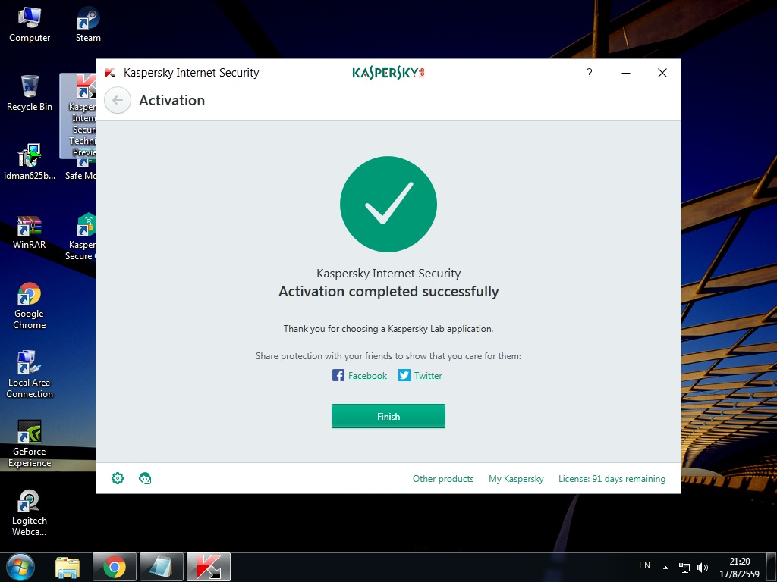The width and height of the screenshot is (777, 582).
Task: Open Kaspersky settings gear icon
Action: coord(118,478)
